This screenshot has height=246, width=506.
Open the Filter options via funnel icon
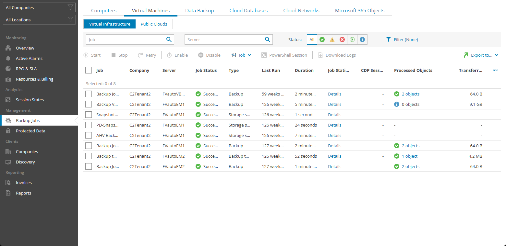389,39
